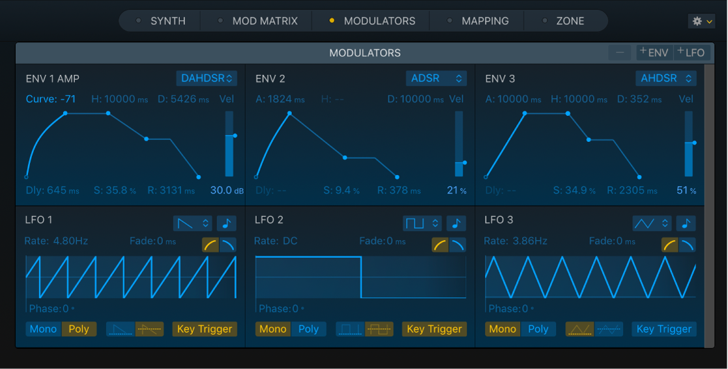Toggle LFO 2 tempo sync note icon
728x369 pixels.
click(456, 223)
